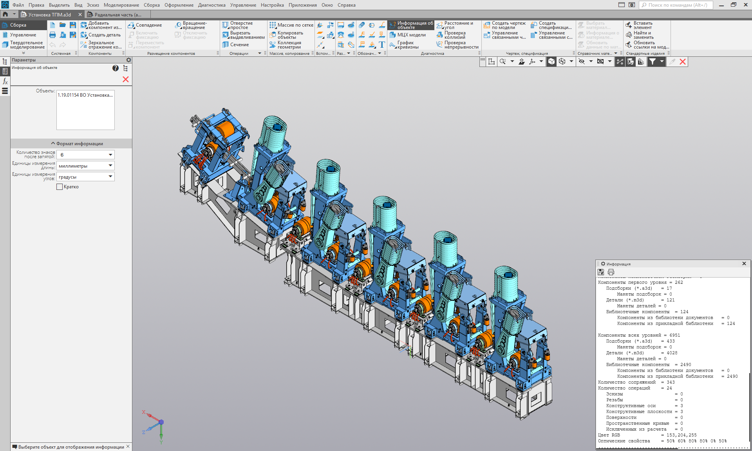The image size is (752, 451).
Task: Click the help question mark icon
Action: pos(115,68)
